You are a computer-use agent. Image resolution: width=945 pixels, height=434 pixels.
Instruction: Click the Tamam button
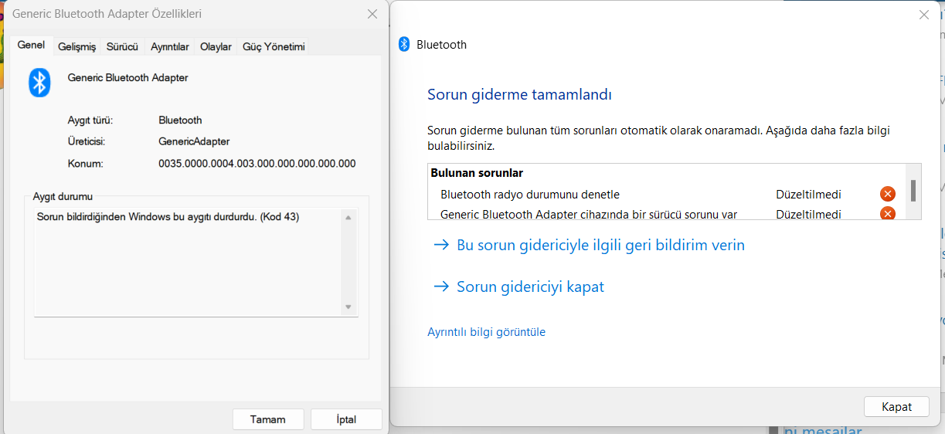pos(268,419)
